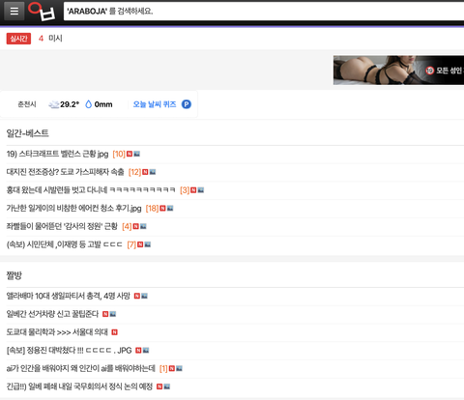Click the red 실시간 label
464x400 pixels.
click(x=18, y=39)
